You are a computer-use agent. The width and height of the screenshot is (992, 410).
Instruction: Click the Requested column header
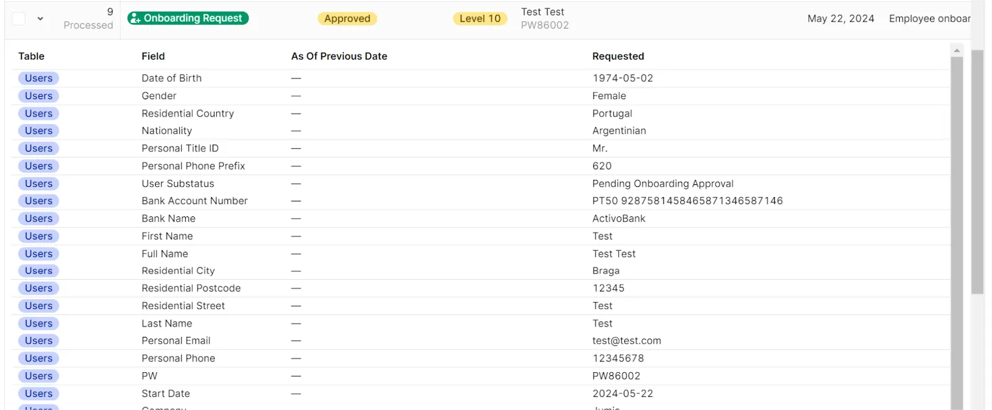618,56
